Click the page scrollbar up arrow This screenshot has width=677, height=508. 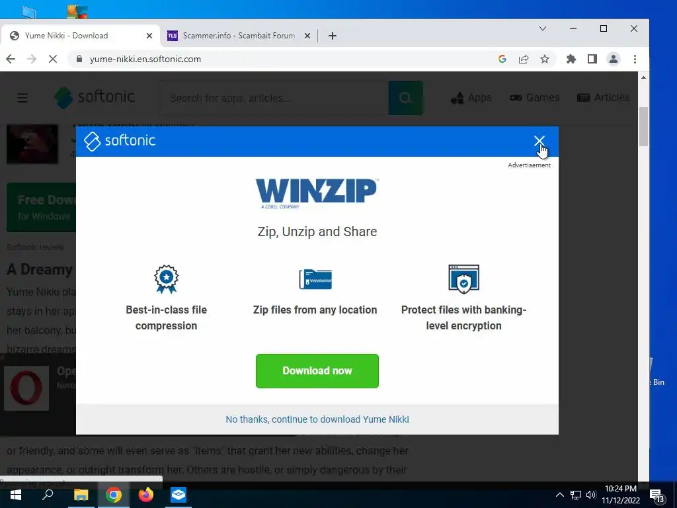643,77
